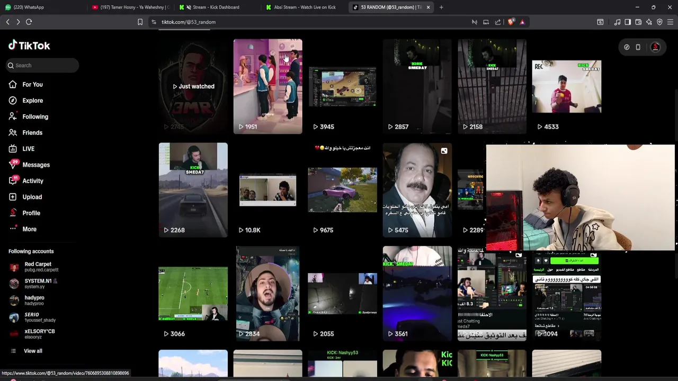Screen dimensions: 678x381
Task: Go forward in browser history
Action: click(x=18, y=22)
